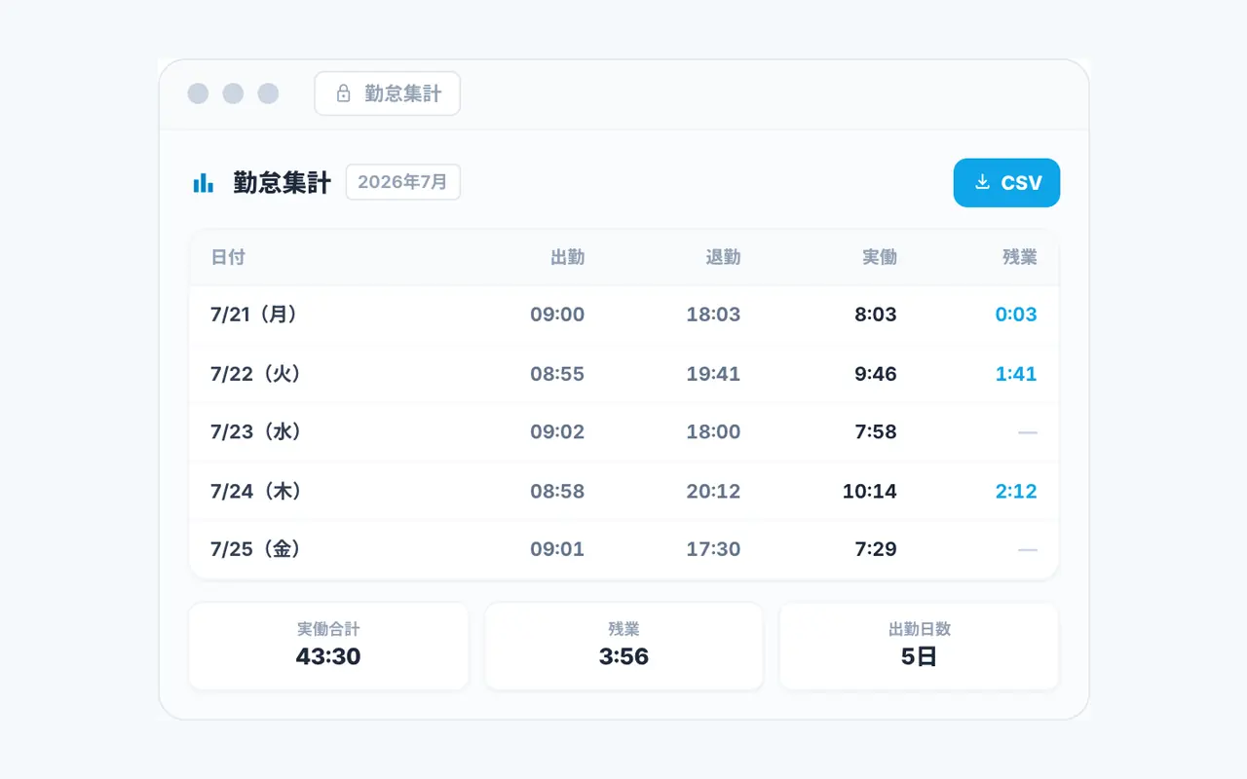Click overtime value 1:41
The width and height of the screenshot is (1247, 779).
pos(1016,374)
